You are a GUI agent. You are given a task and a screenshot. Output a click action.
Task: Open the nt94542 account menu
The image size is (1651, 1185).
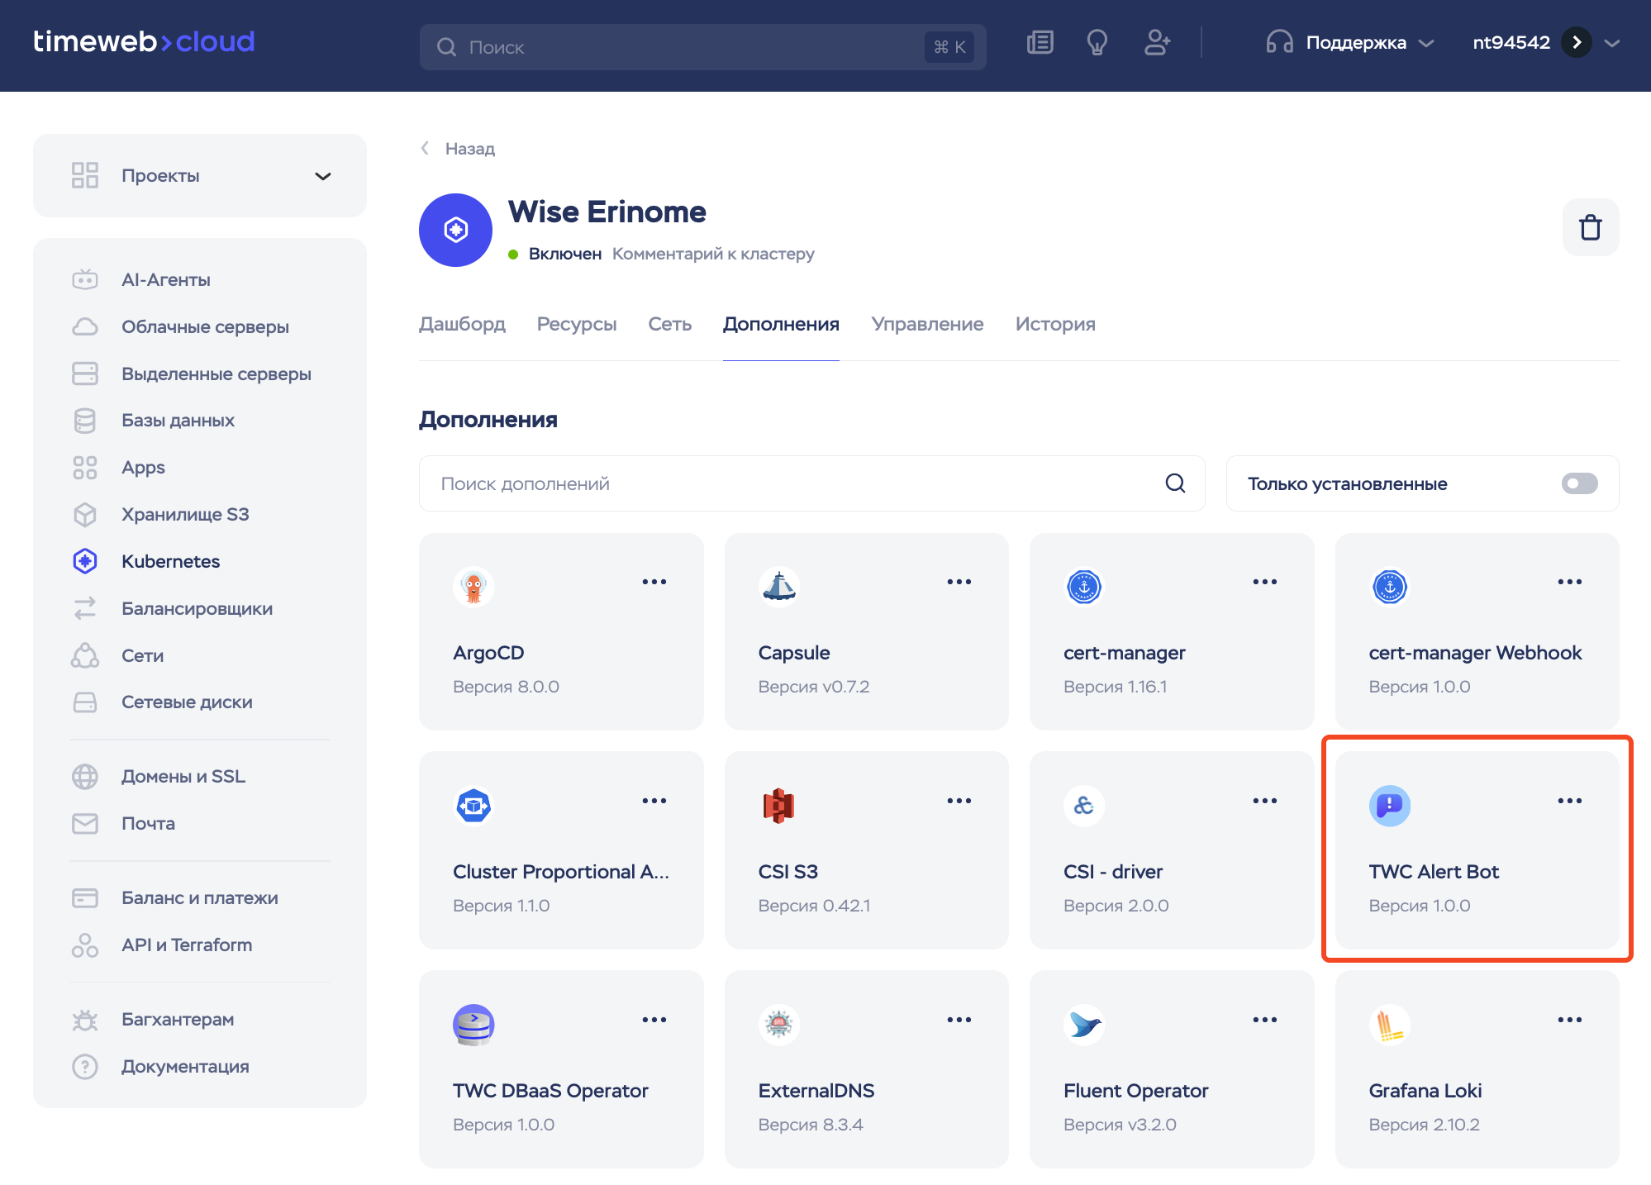click(x=1545, y=42)
